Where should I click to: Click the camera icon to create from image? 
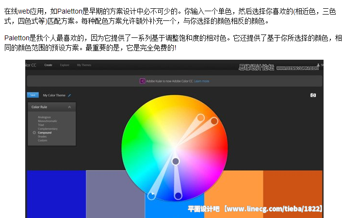click(313, 95)
